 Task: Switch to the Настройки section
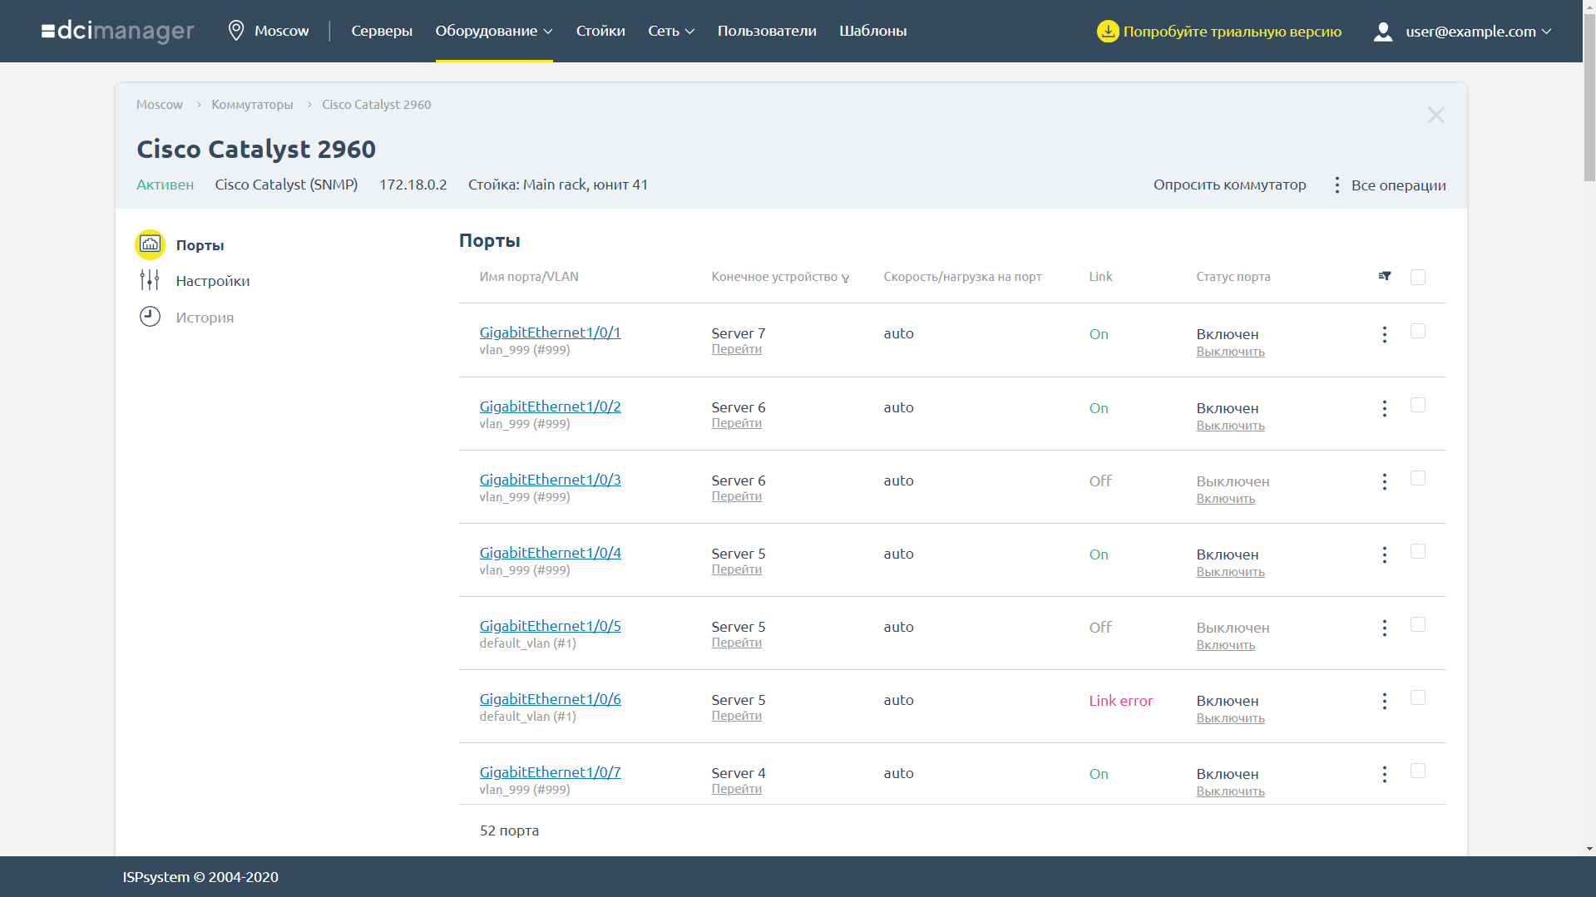213,281
